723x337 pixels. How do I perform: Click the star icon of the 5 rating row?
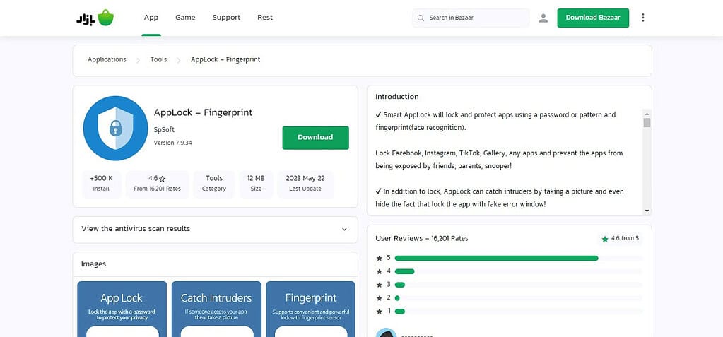(380, 258)
